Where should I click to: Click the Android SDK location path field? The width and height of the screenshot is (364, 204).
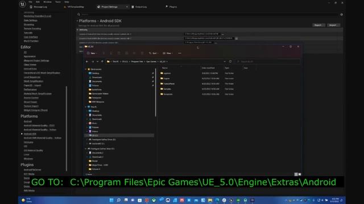[202, 34]
